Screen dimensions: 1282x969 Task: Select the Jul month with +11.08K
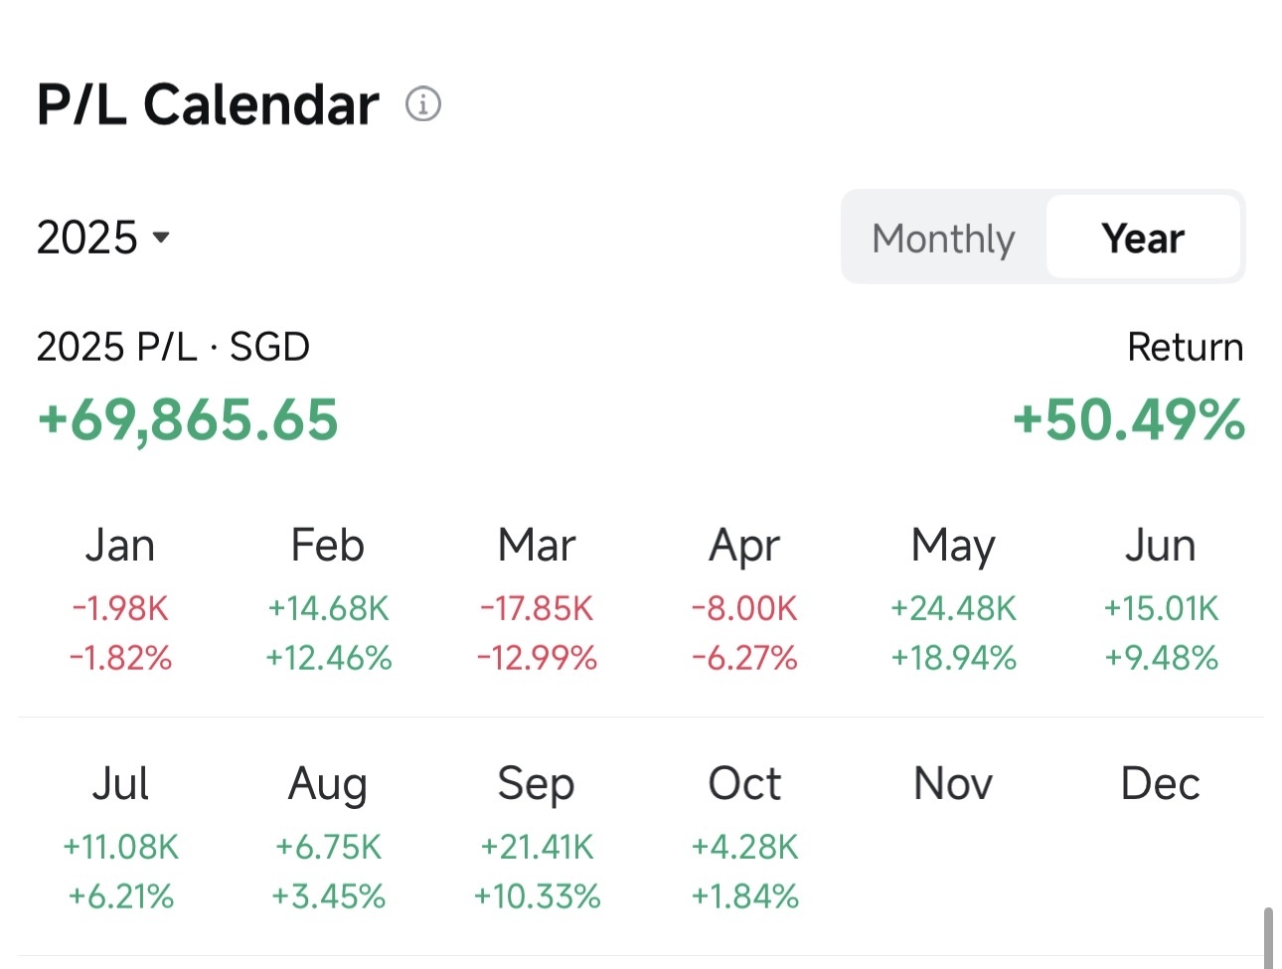tap(120, 838)
